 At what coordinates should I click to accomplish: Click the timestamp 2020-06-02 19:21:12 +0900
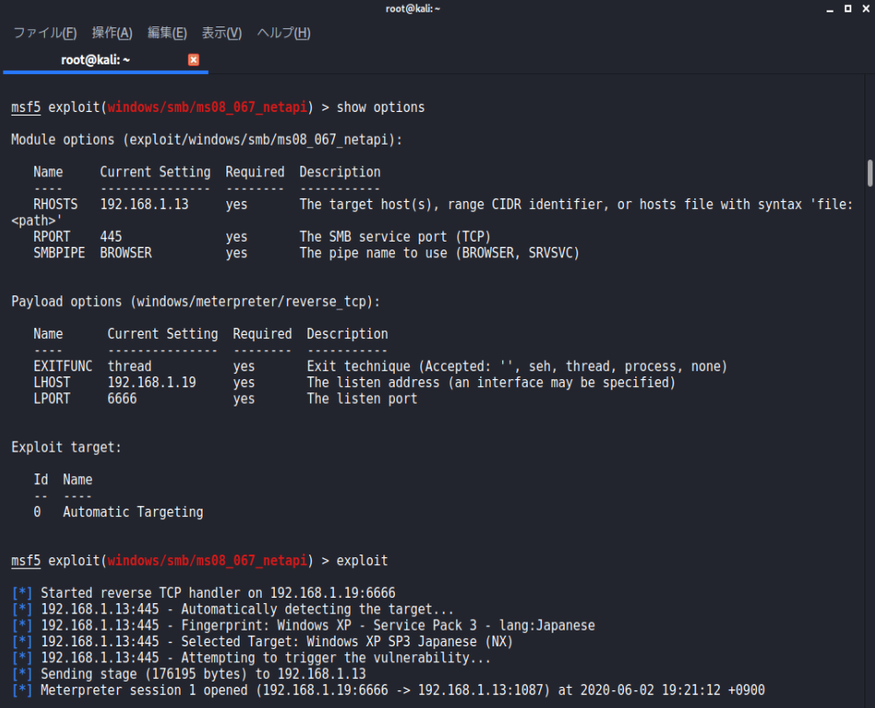(672, 690)
